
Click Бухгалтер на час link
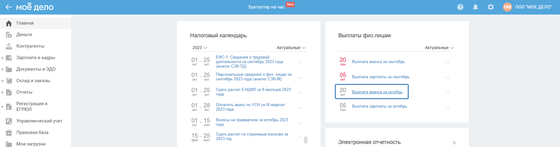click(266, 7)
